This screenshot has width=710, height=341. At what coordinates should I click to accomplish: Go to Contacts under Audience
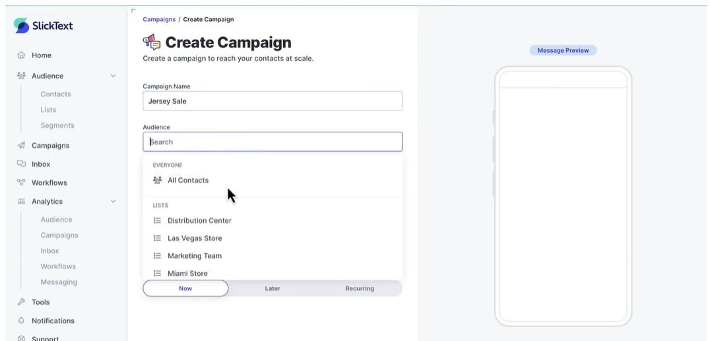[x=55, y=94]
